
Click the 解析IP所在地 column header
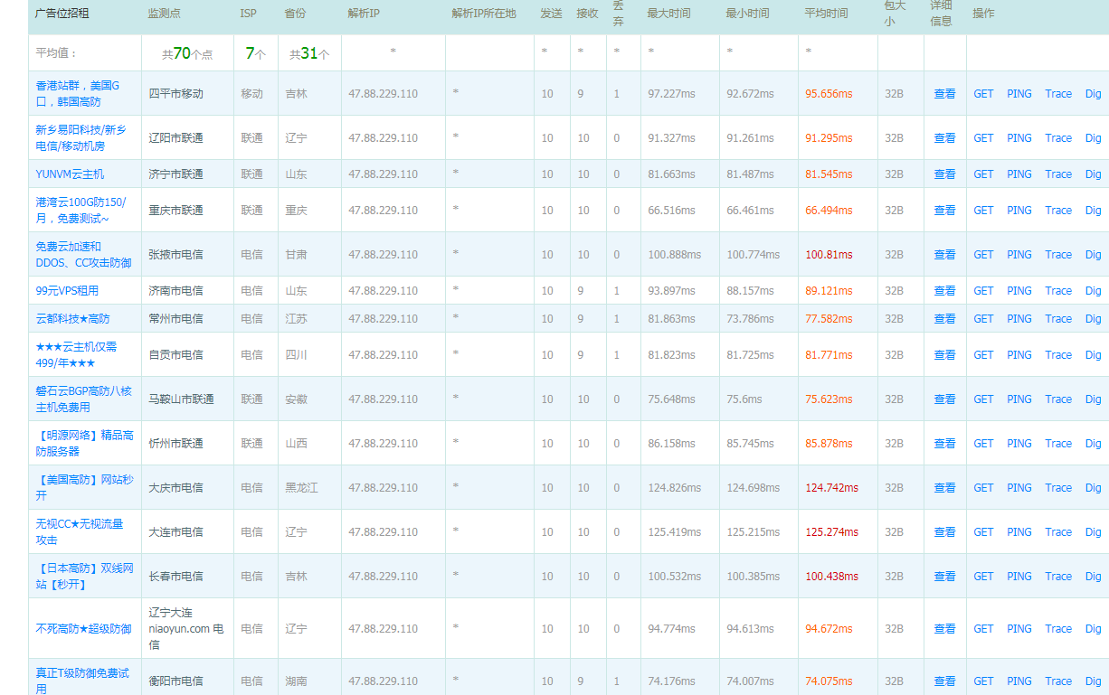tap(484, 14)
